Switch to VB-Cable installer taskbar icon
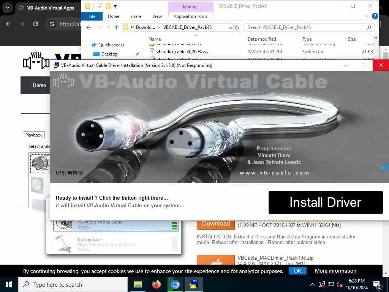This screenshot has width=389, height=292. pos(193,284)
